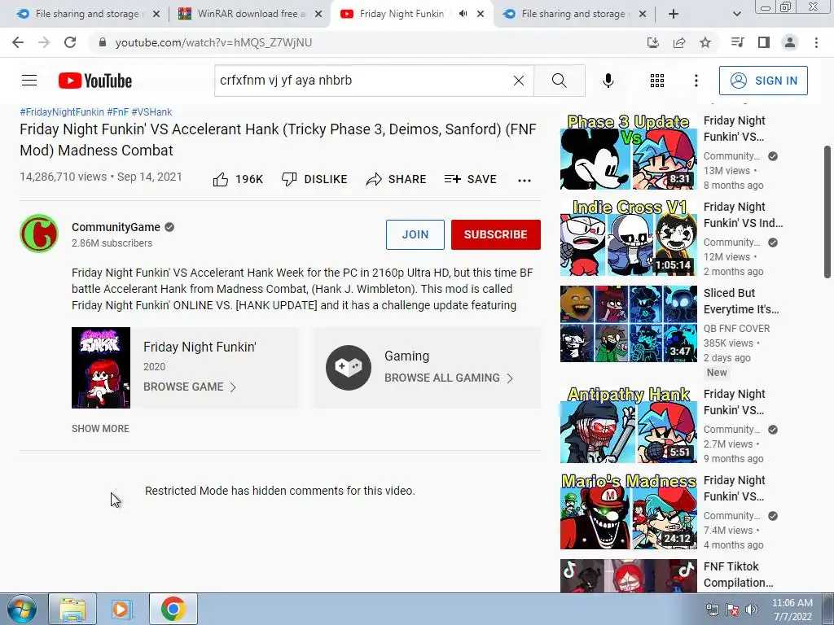The image size is (834, 625).
Task: Open Chrome three-dot menu
Action: 816,42
